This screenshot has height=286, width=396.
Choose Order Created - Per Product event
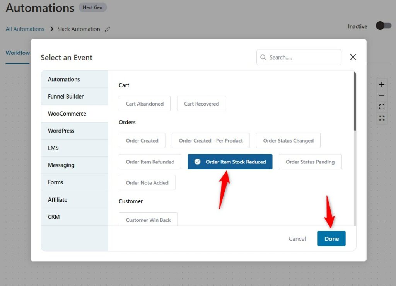point(211,141)
